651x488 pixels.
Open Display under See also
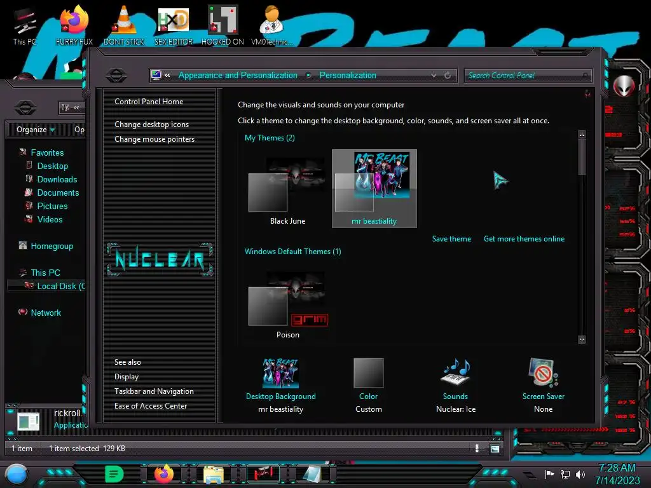coord(127,377)
